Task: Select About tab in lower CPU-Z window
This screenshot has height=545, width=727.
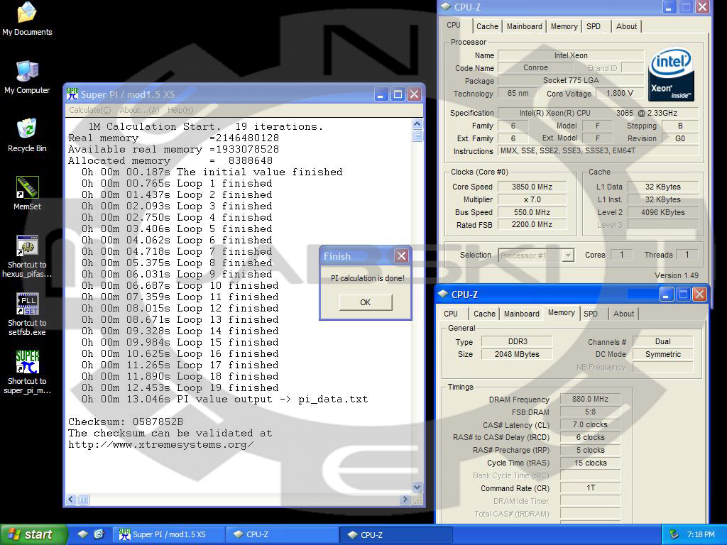Action: pos(623,314)
